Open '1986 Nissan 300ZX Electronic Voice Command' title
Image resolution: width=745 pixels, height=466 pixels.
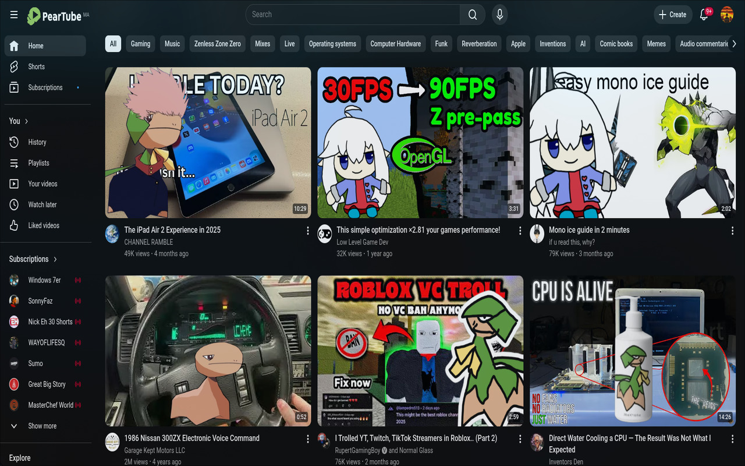coord(191,438)
